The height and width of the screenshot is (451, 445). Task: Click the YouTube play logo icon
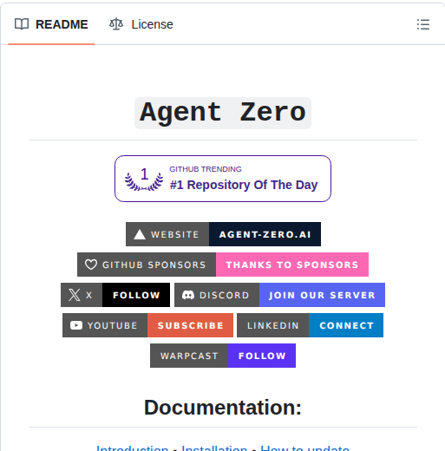76,325
